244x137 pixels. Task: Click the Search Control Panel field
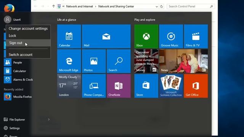pos(191,6)
